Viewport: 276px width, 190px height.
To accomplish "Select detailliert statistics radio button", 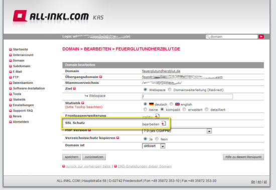I will pyautogui.click(x=207, y=109).
